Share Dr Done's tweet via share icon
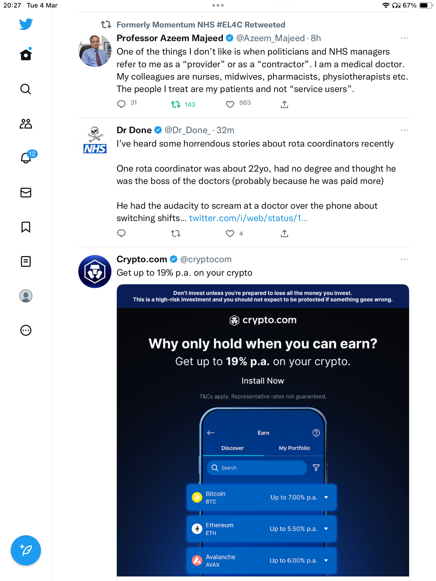This screenshot has height=581, width=436. point(284,233)
